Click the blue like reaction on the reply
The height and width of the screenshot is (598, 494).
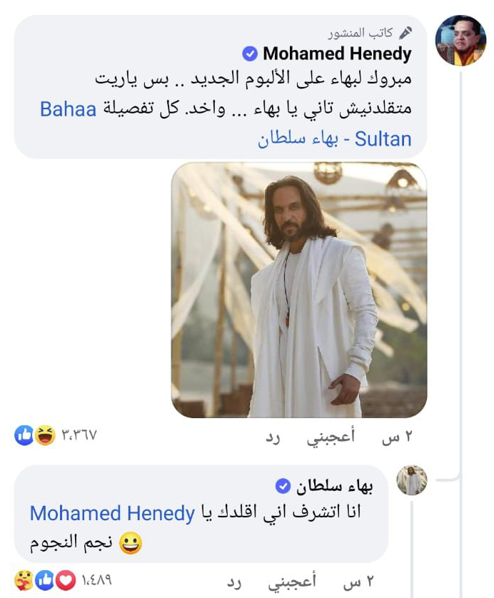pyautogui.click(x=44, y=579)
